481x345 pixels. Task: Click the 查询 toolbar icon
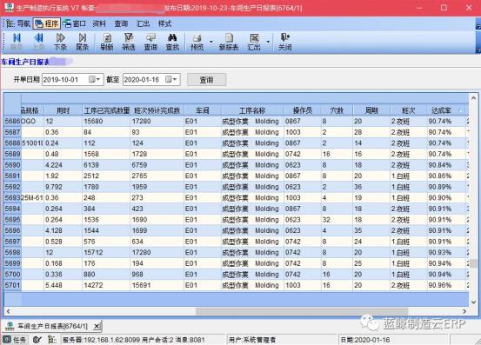point(150,42)
